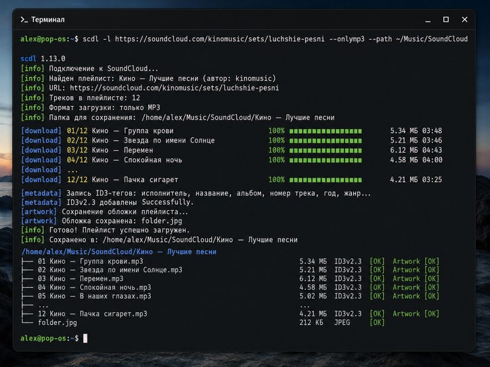Select the folder.jpg tree entry
Screen dimensions: 490x367
pyautogui.click(x=57, y=322)
